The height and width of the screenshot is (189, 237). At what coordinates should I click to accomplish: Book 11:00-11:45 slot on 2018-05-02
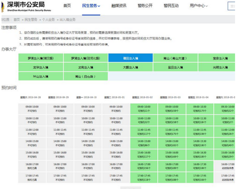pos(144,132)
